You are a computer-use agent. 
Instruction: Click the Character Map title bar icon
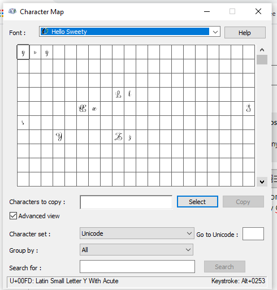point(12,11)
